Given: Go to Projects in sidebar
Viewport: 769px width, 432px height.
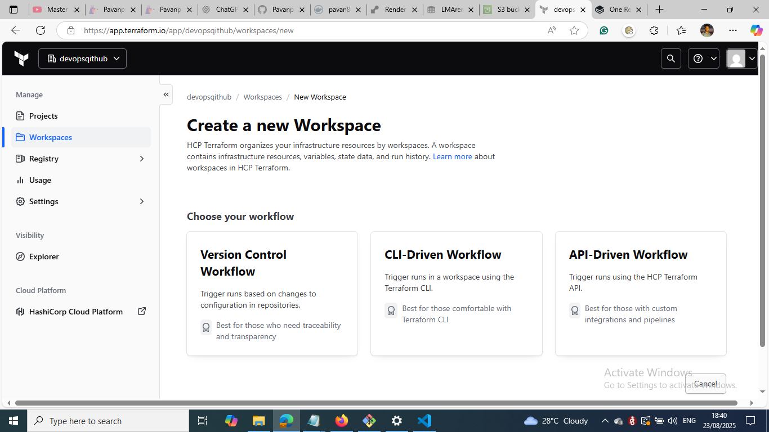Looking at the screenshot, I should coord(43,116).
